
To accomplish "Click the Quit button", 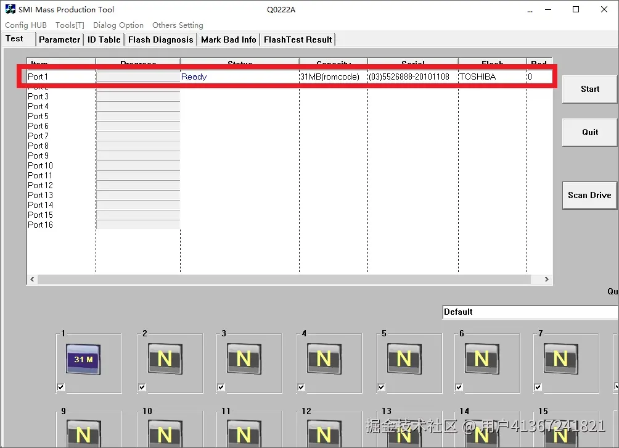I will 590,132.
